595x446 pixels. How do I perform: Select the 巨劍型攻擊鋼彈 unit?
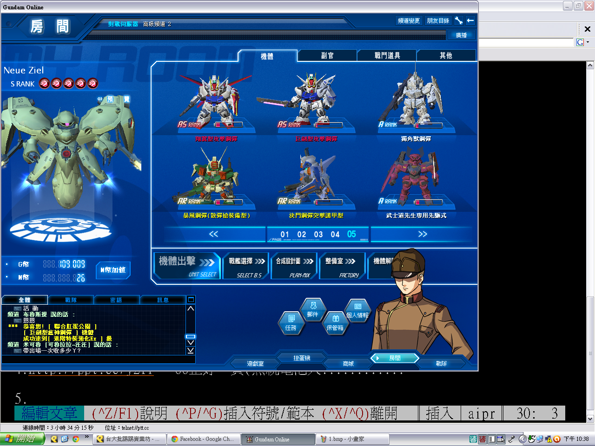click(x=317, y=105)
